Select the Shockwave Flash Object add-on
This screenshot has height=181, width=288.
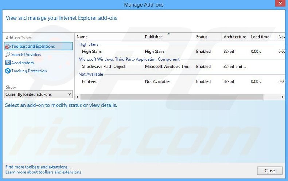click(104, 67)
